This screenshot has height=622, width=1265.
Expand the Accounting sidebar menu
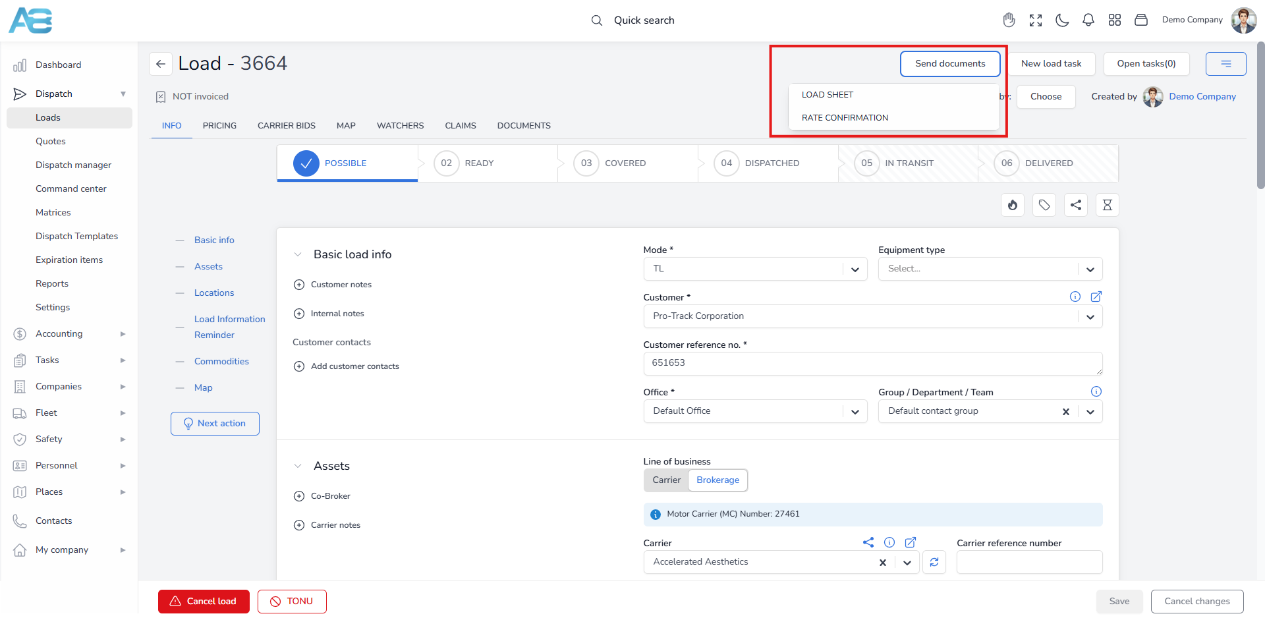tap(69, 334)
